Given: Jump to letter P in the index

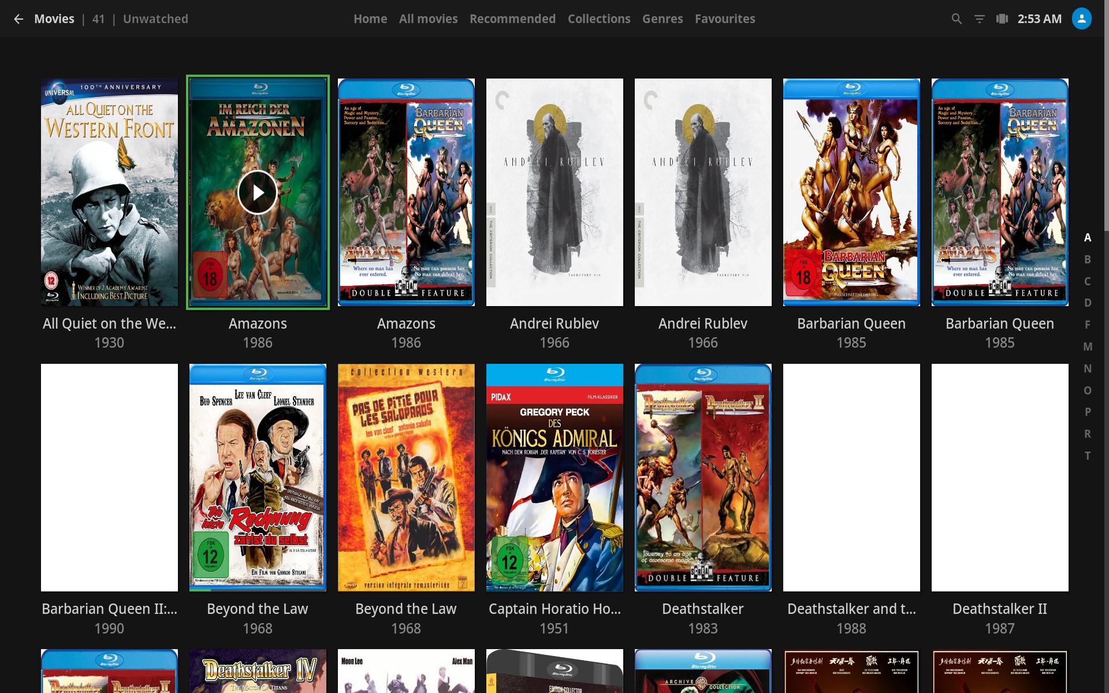Looking at the screenshot, I should pyautogui.click(x=1088, y=412).
